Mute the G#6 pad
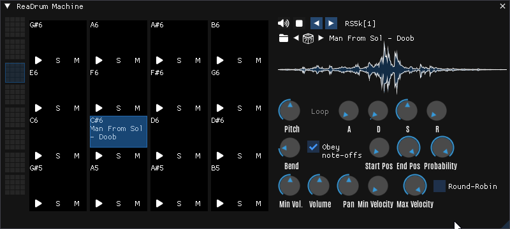Screen dimensions: 510x229 click(76, 60)
